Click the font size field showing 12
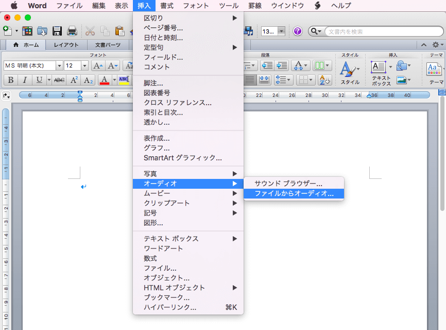This screenshot has height=330, width=446. tap(73, 66)
